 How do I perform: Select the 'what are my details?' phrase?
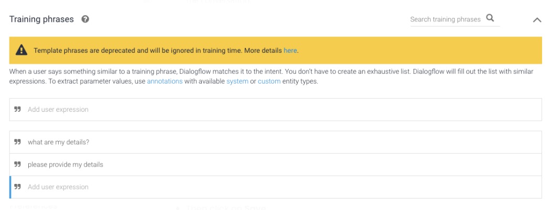pyautogui.click(x=59, y=142)
